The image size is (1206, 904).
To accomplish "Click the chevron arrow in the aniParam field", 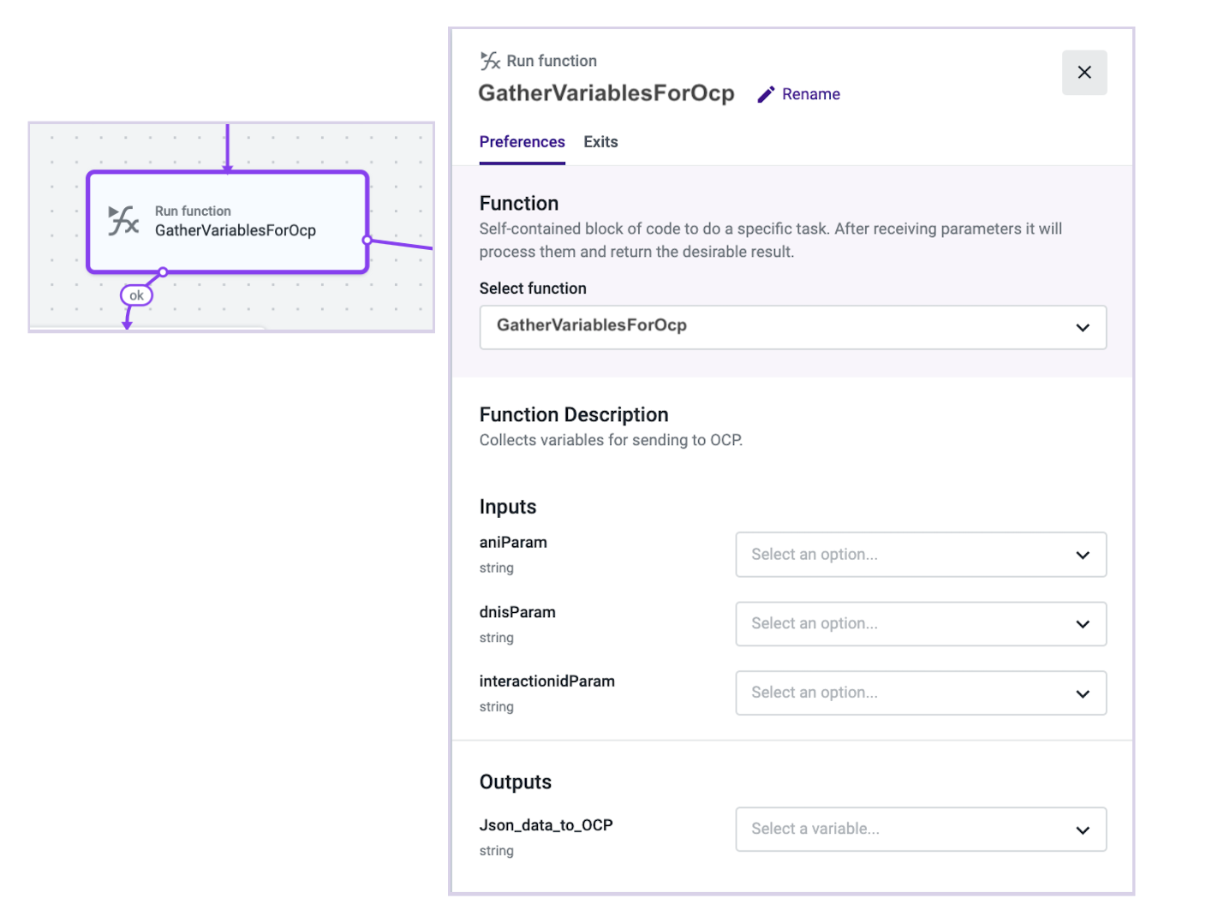I will click(1082, 555).
